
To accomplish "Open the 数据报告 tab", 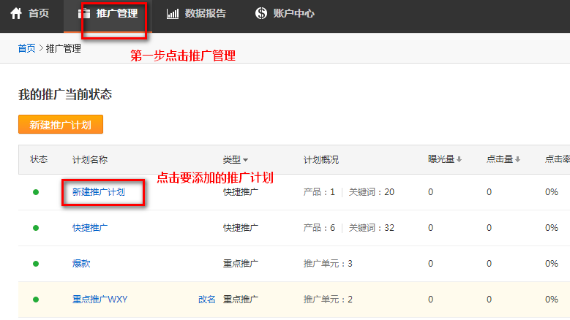I will coord(205,13).
